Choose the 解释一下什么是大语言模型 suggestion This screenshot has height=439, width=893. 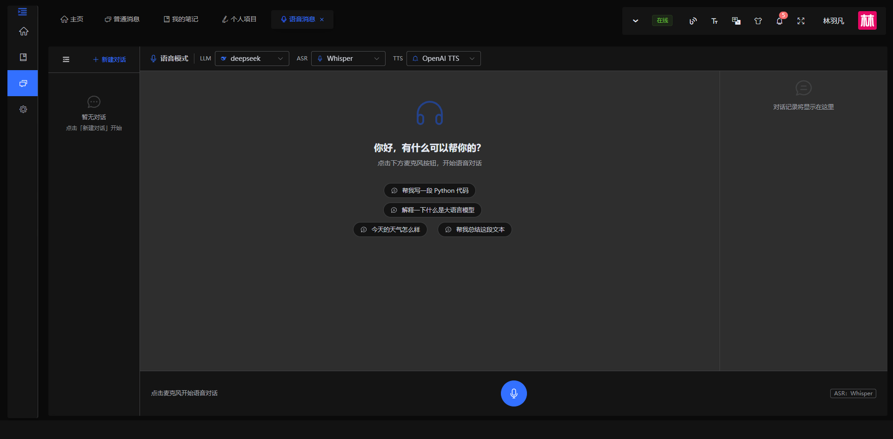tap(433, 210)
